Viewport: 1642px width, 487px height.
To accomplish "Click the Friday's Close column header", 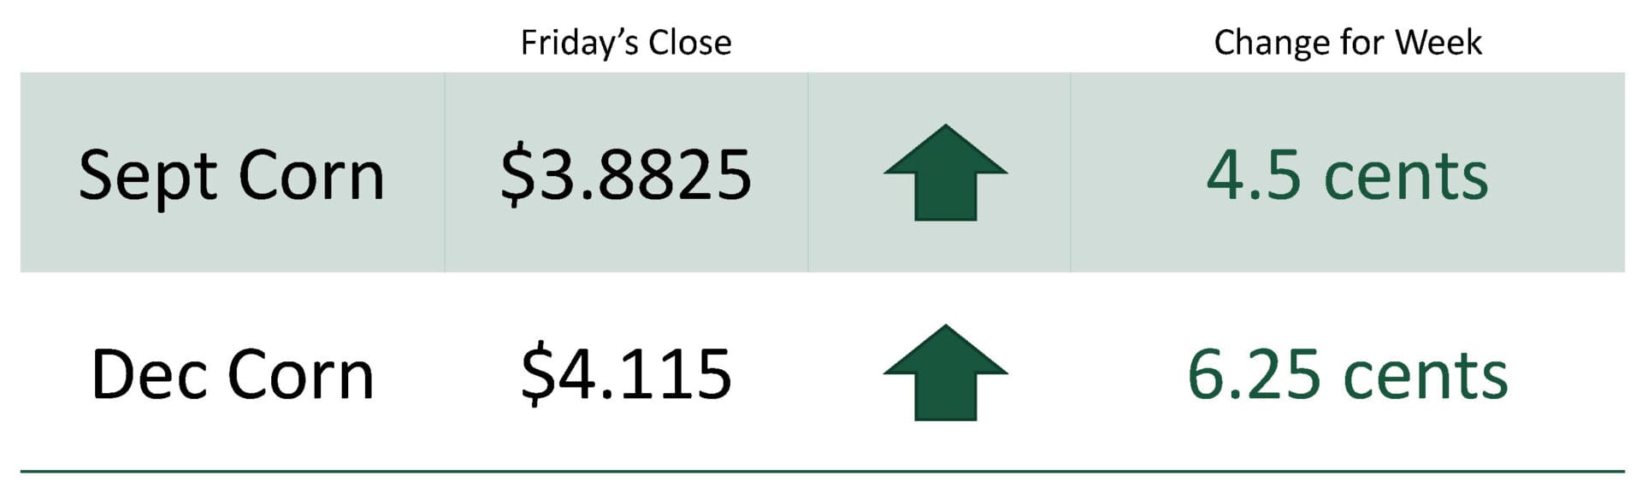I will pyautogui.click(x=625, y=43).
